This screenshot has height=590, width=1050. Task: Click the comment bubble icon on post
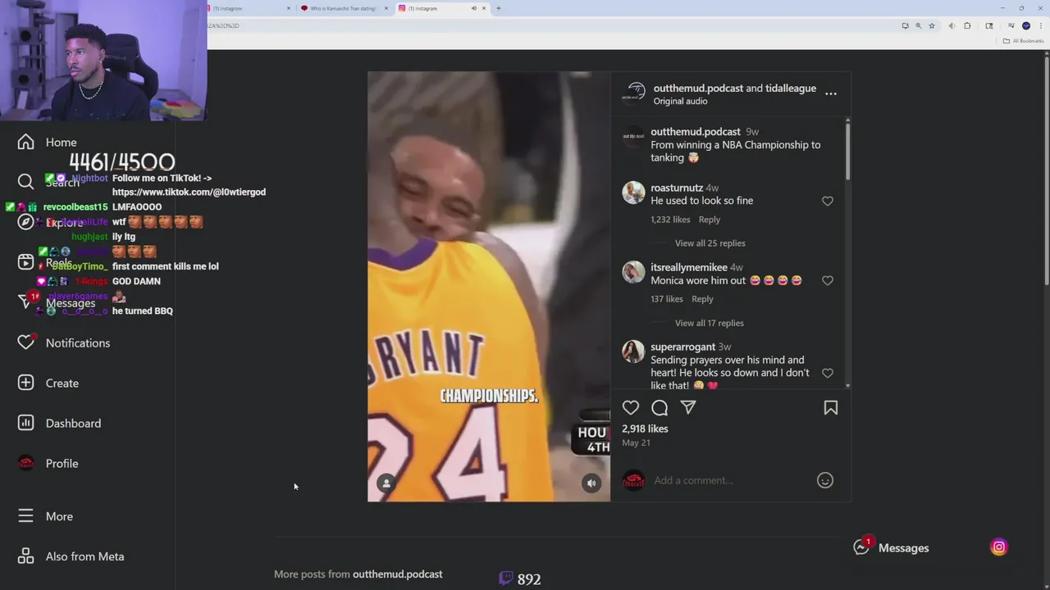(x=660, y=407)
